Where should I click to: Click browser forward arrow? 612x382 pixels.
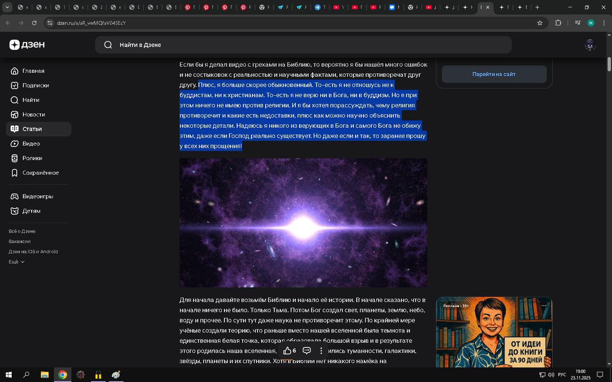pos(21,23)
